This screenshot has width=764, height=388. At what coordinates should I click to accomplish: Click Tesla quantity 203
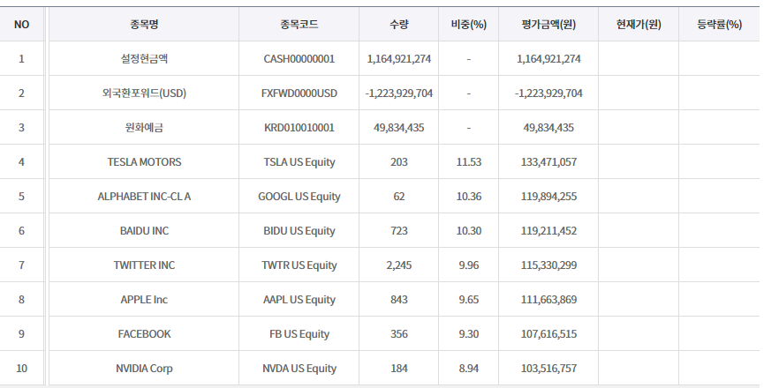pos(399,162)
